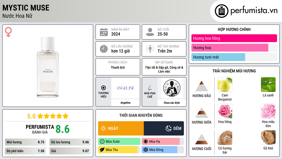Click the Mùa Xuân season bar
Viewport: 282px width, 159px height.
(x=119, y=142)
